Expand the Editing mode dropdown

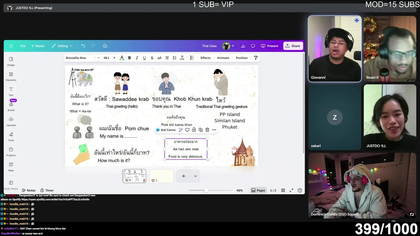tap(62, 46)
